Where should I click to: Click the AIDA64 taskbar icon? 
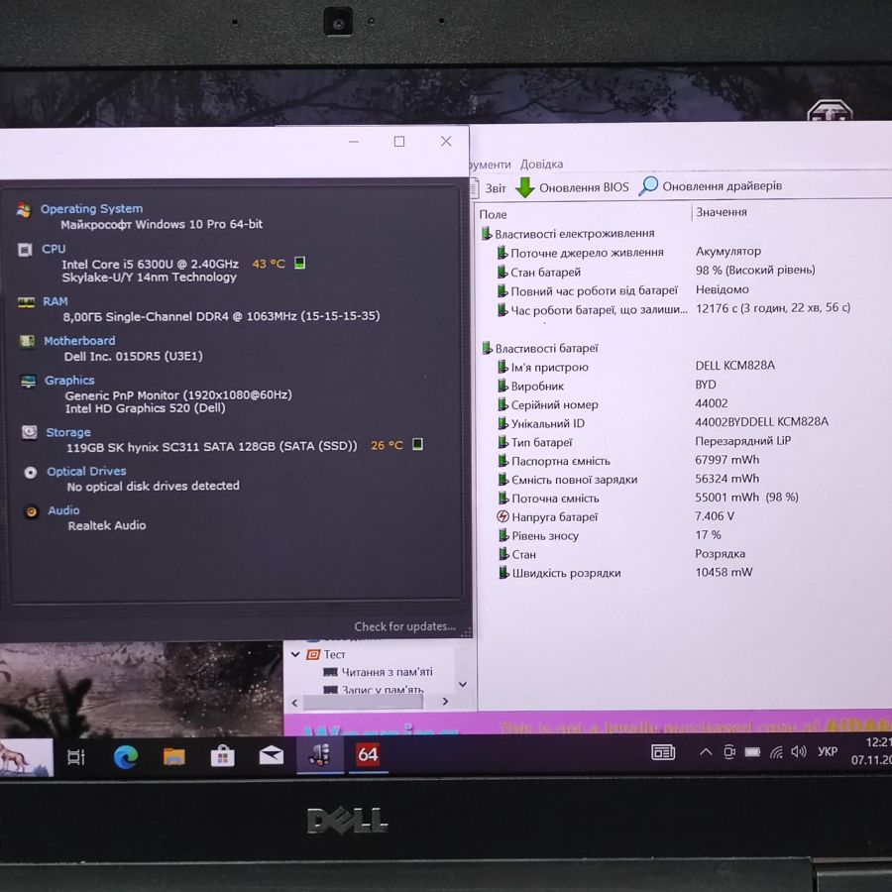368,755
